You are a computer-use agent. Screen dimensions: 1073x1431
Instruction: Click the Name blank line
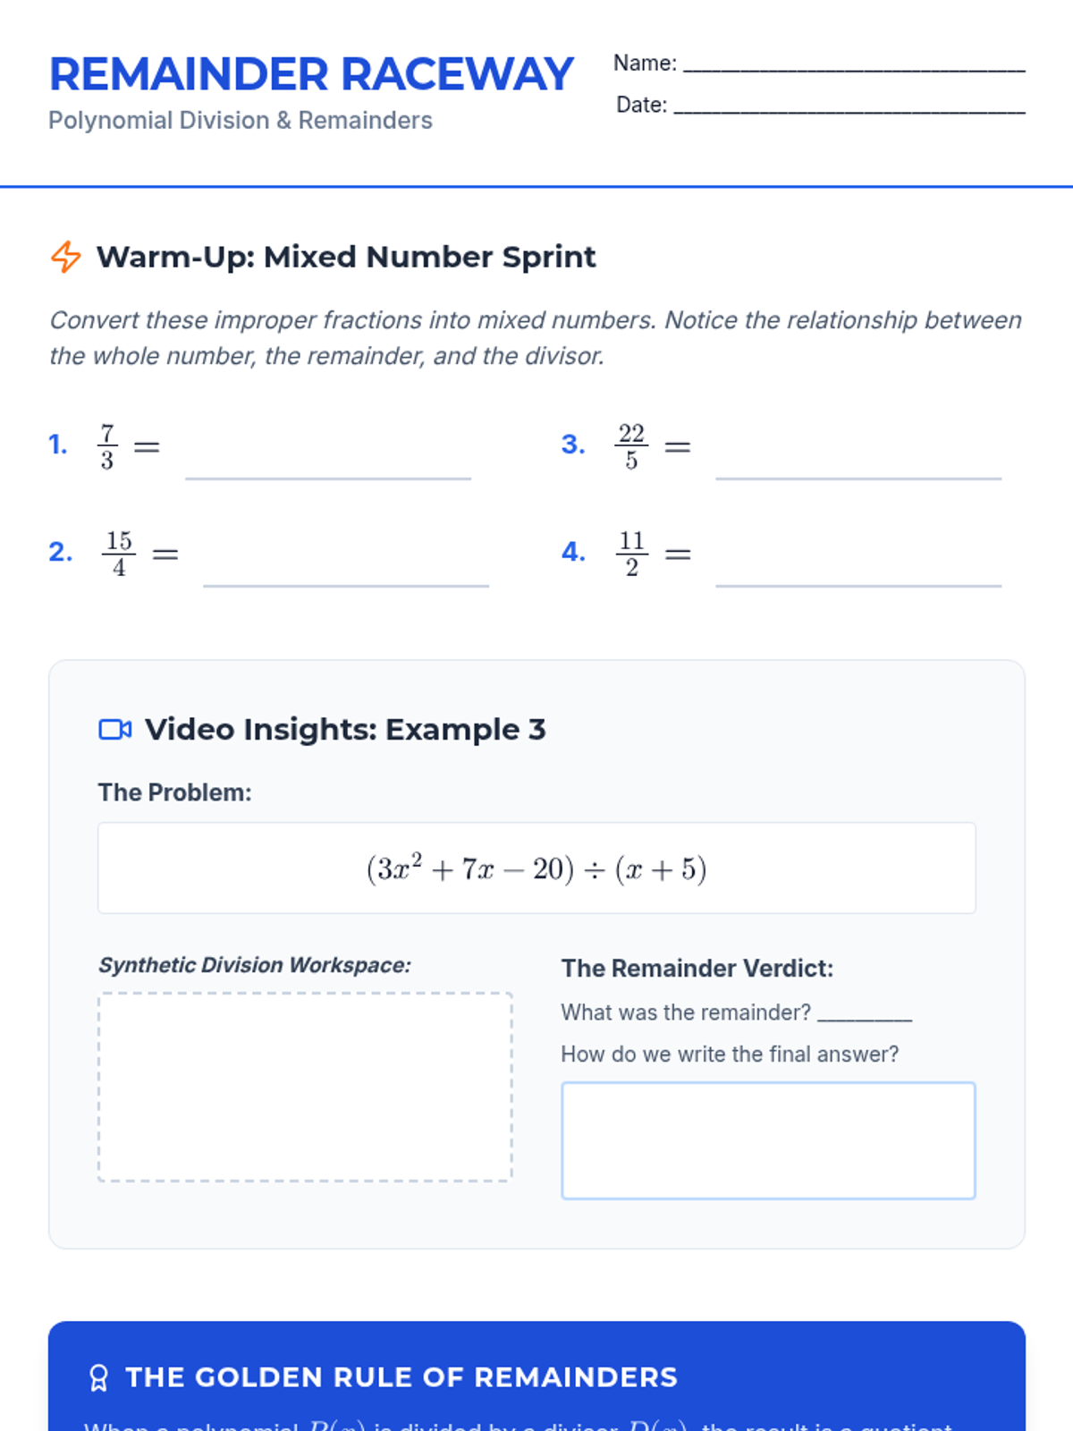pos(854,70)
